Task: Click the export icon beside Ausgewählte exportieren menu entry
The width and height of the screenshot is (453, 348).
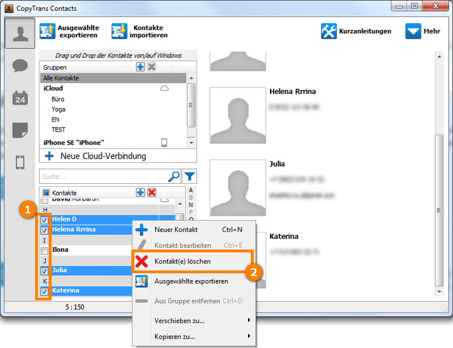Action: (142, 281)
